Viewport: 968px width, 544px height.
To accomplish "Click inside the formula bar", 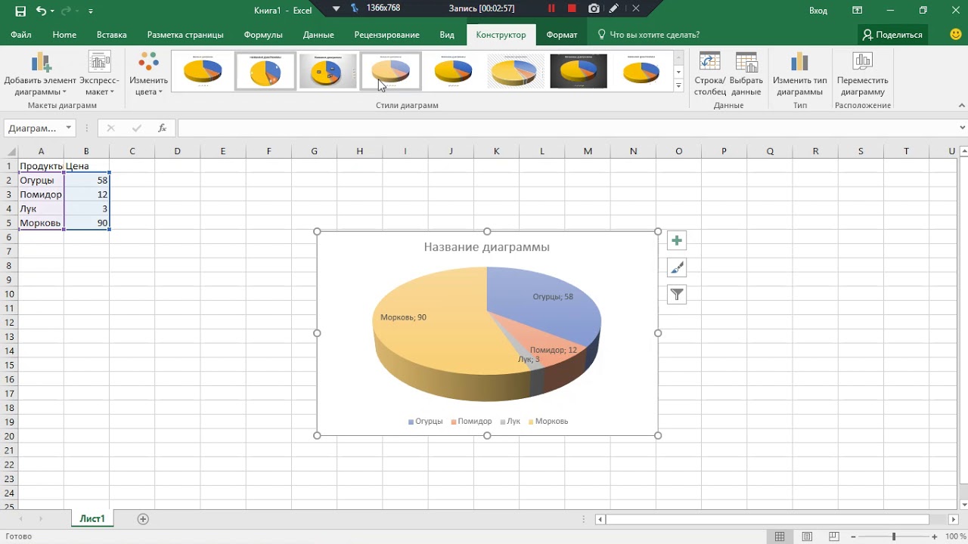I will (x=567, y=128).
